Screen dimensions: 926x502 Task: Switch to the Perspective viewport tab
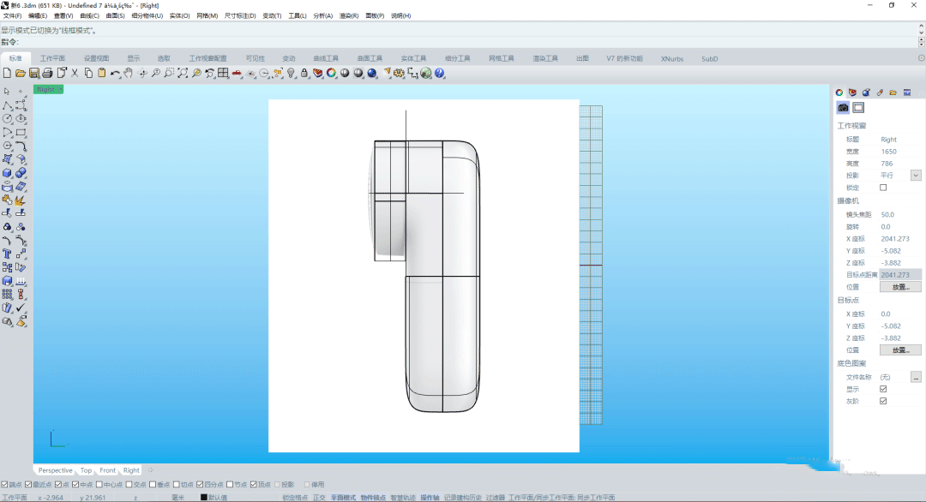click(55, 470)
